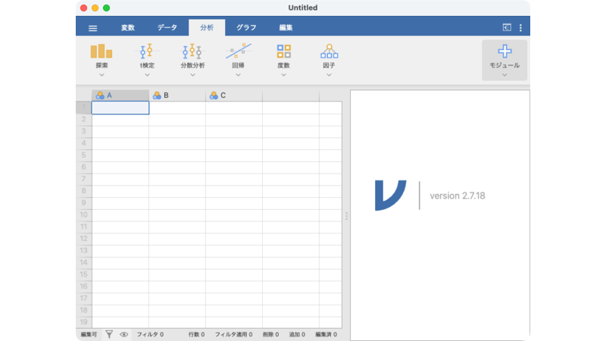Open the hamburger main menu
The image size is (606, 341).
coord(93,28)
